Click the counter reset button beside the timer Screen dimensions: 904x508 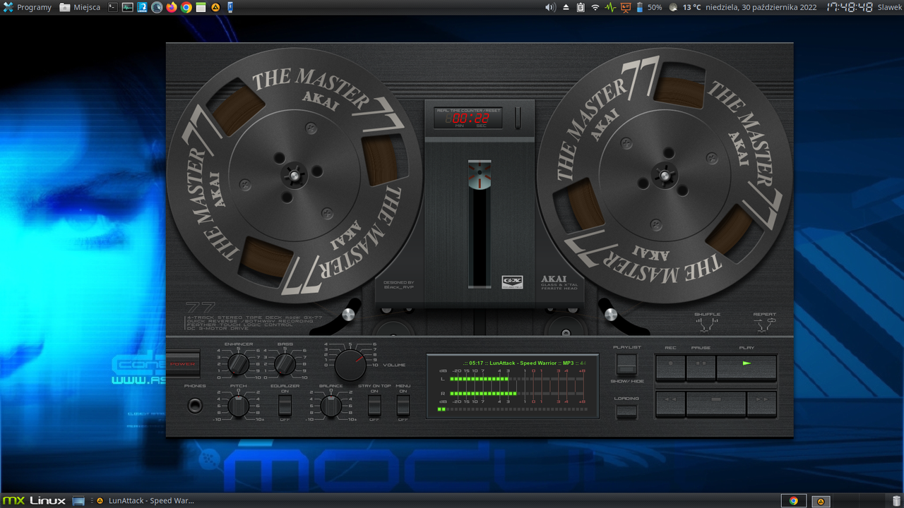[518, 117]
